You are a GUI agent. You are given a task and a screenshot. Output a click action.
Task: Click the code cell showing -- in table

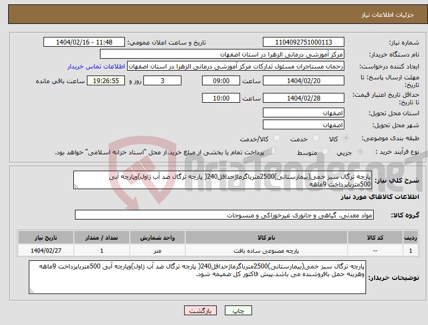coord(375,251)
